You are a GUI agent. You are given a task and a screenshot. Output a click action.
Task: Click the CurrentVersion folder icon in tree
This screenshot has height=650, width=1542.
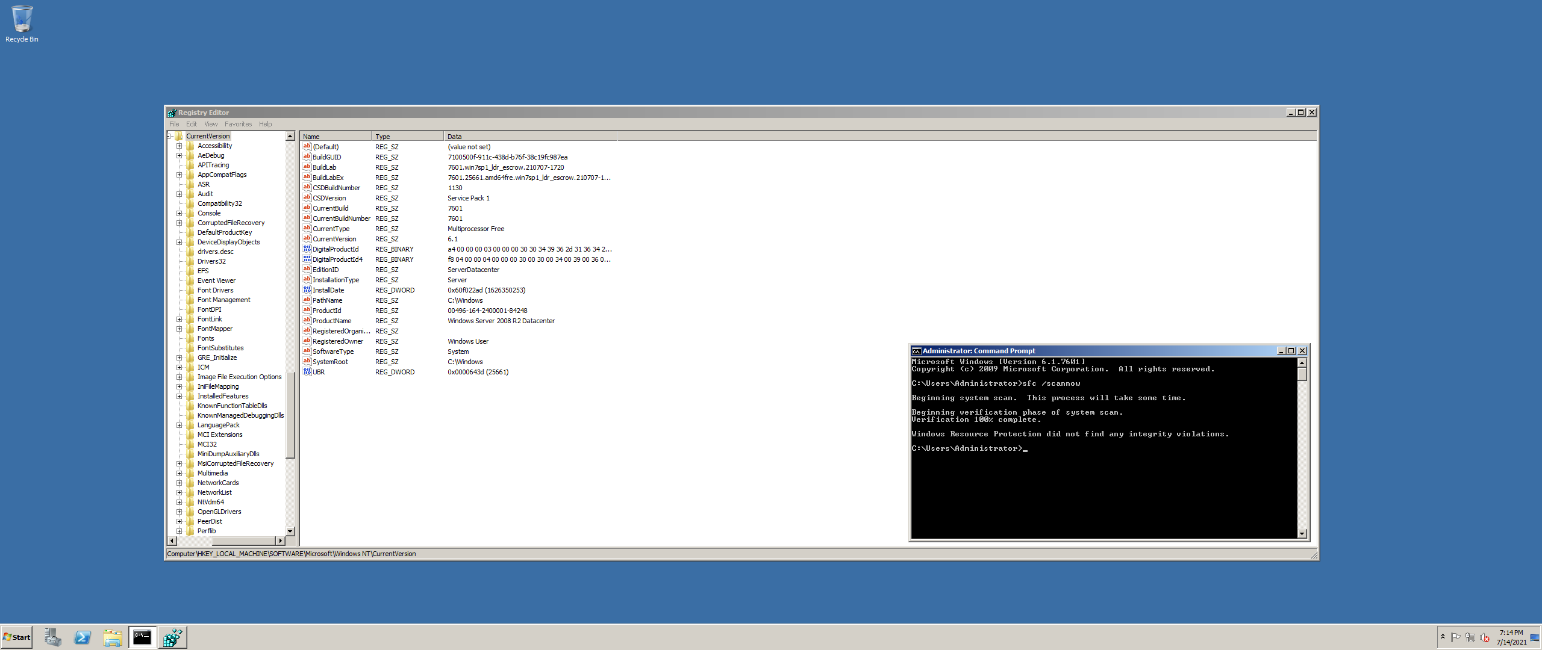pos(179,136)
